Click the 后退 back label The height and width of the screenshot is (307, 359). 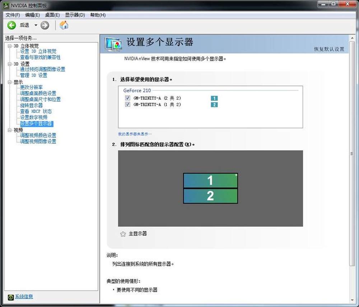pos(24,25)
